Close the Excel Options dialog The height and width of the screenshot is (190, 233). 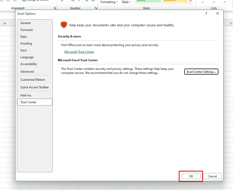point(218,14)
